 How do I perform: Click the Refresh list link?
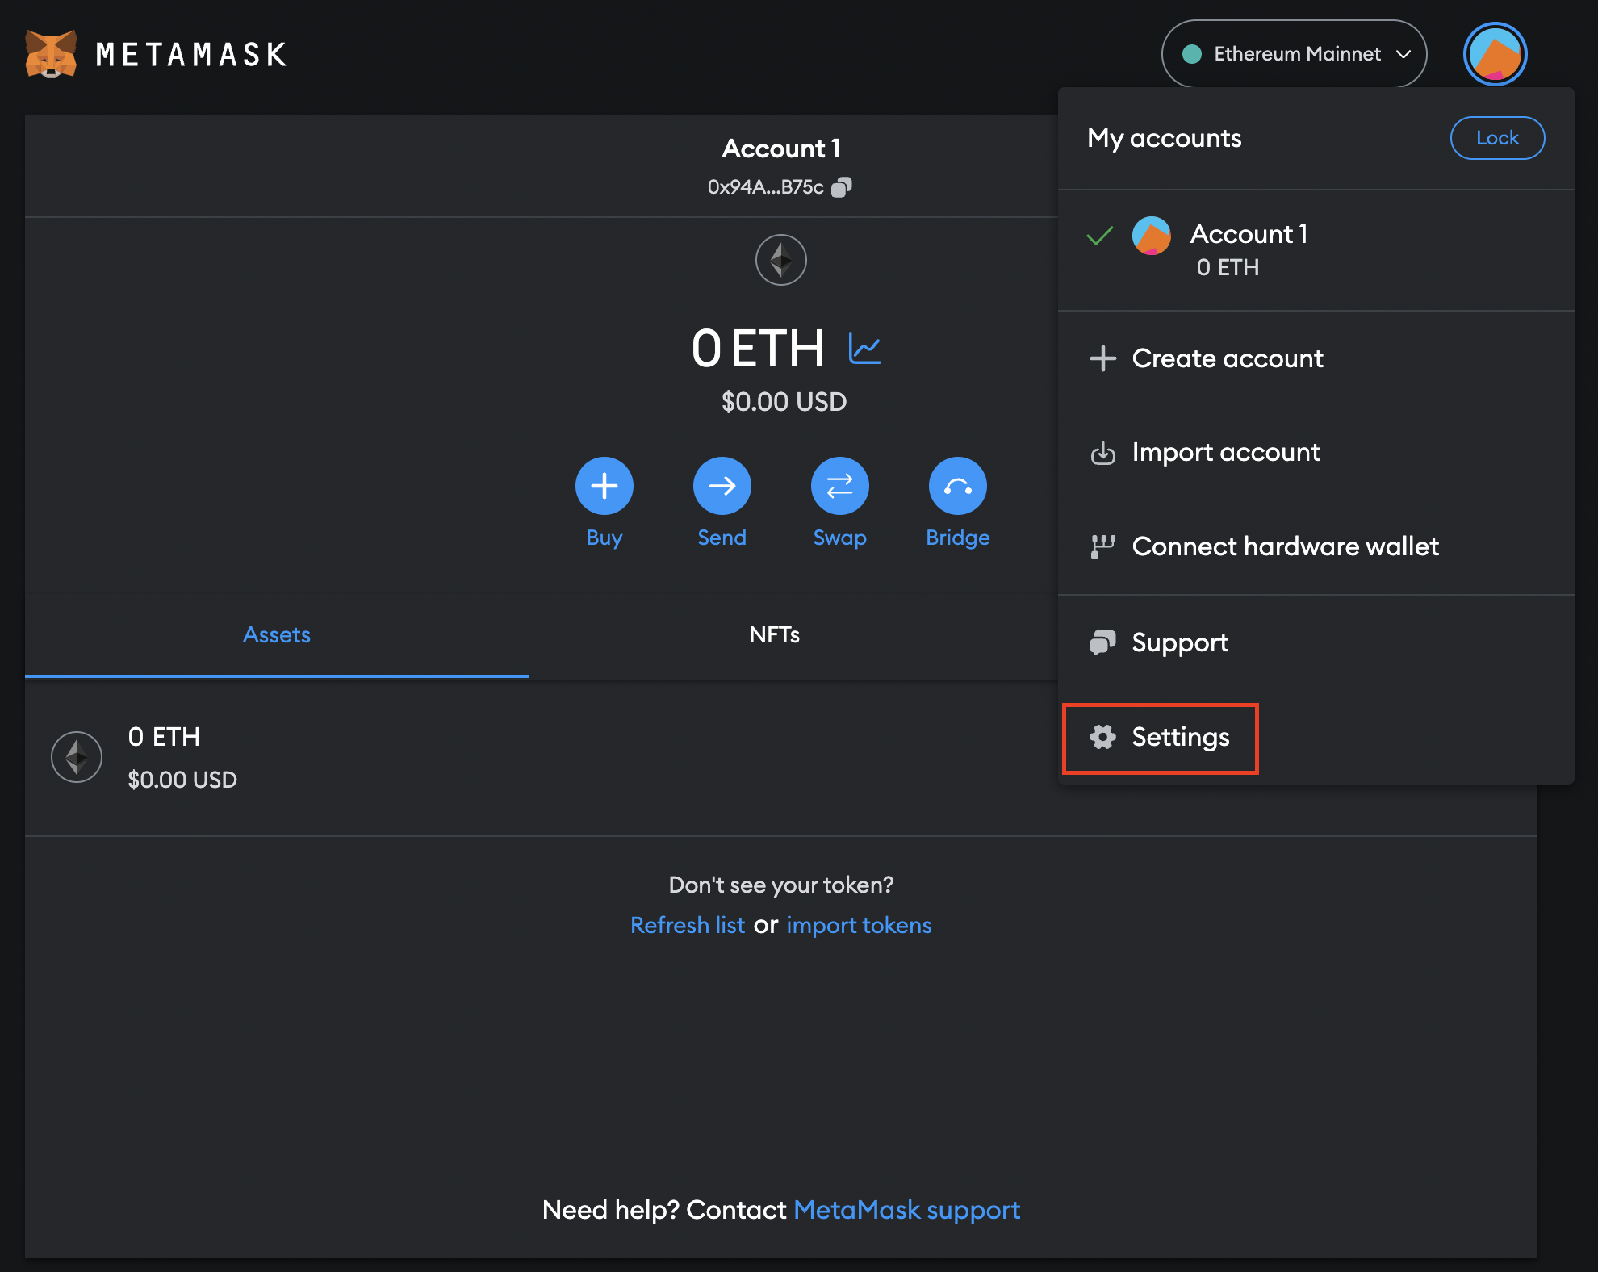click(x=688, y=925)
